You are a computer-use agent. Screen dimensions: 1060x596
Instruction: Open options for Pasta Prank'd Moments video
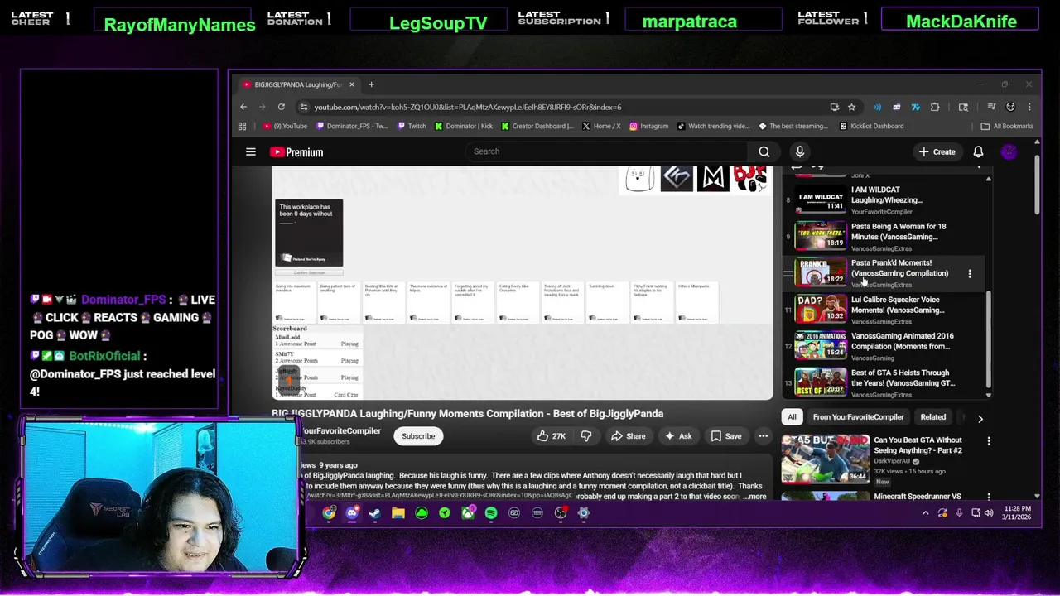pos(970,273)
